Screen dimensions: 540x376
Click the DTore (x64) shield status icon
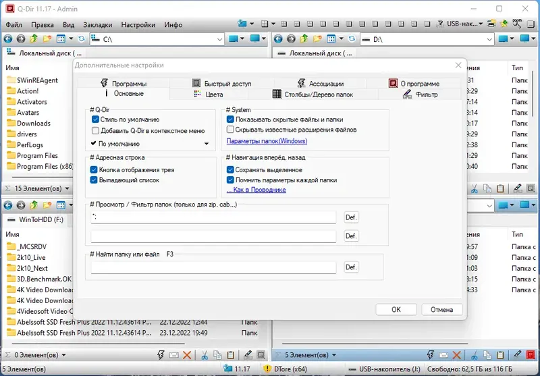[x=267, y=369]
